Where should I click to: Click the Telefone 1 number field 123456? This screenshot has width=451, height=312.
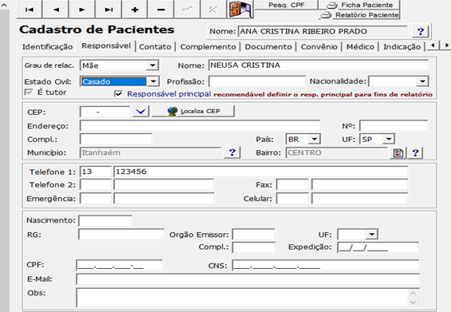[x=261, y=172]
